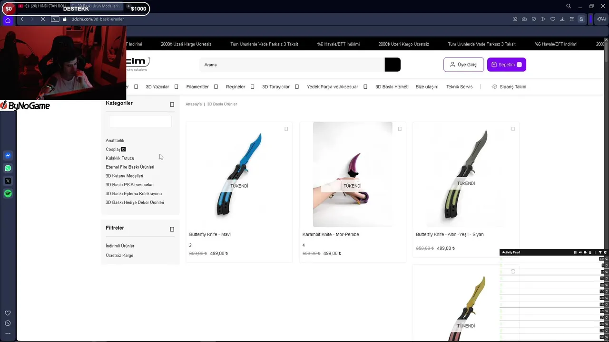Open the shield protection icon in toolbar

coord(534,19)
